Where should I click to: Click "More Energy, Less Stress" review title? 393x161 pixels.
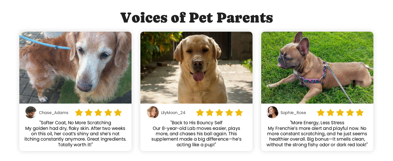pyautogui.click(x=317, y=123)
